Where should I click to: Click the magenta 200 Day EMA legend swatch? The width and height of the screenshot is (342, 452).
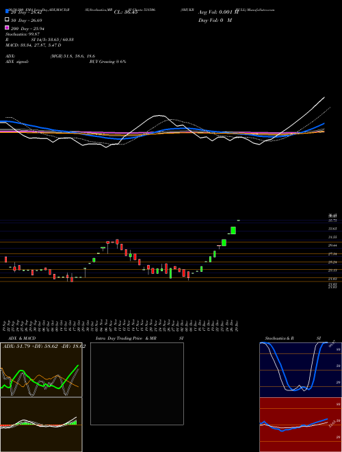(7, 27)
